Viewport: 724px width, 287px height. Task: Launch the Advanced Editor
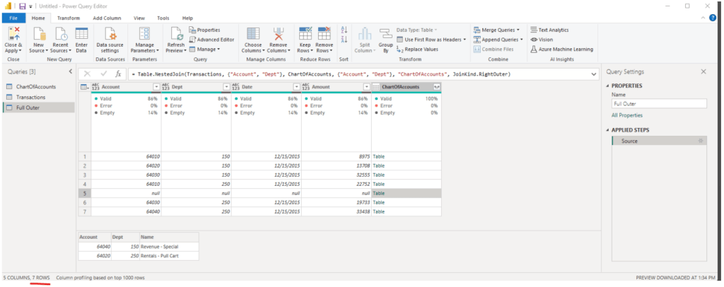(x=211, y=40)
